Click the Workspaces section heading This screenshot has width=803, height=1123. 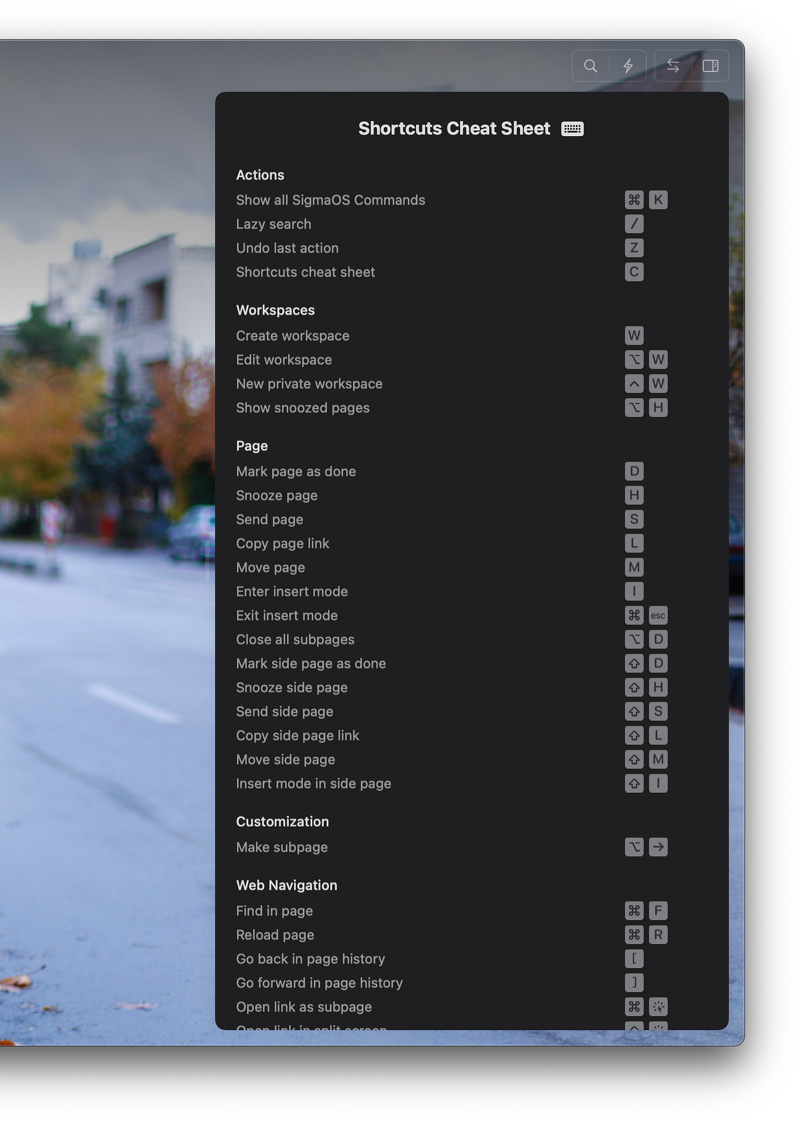point(275,310)
